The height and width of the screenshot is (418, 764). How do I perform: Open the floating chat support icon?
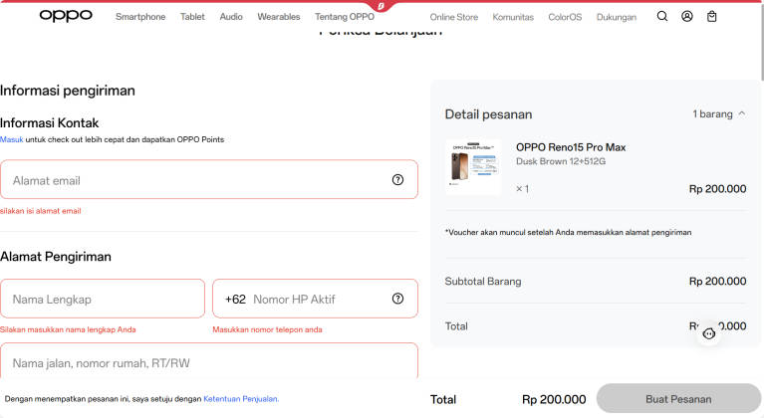[x=709, y=333]
